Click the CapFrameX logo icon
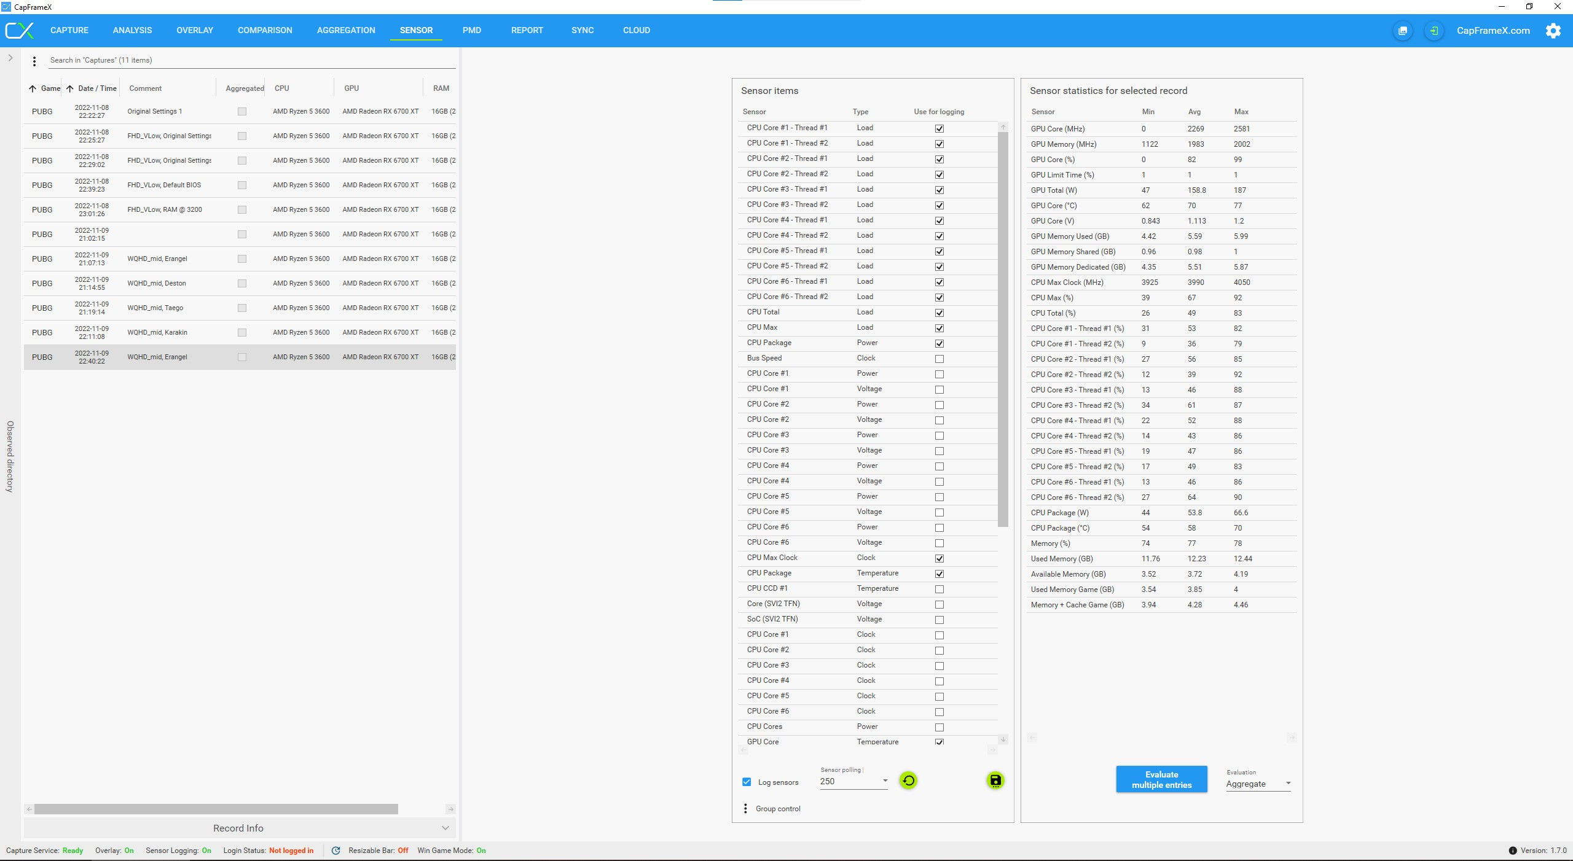1573x861 pixels. coord(20,31)
